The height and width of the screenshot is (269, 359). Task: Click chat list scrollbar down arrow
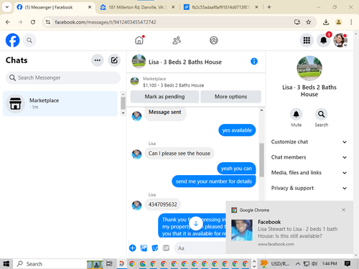coord(123,113)
